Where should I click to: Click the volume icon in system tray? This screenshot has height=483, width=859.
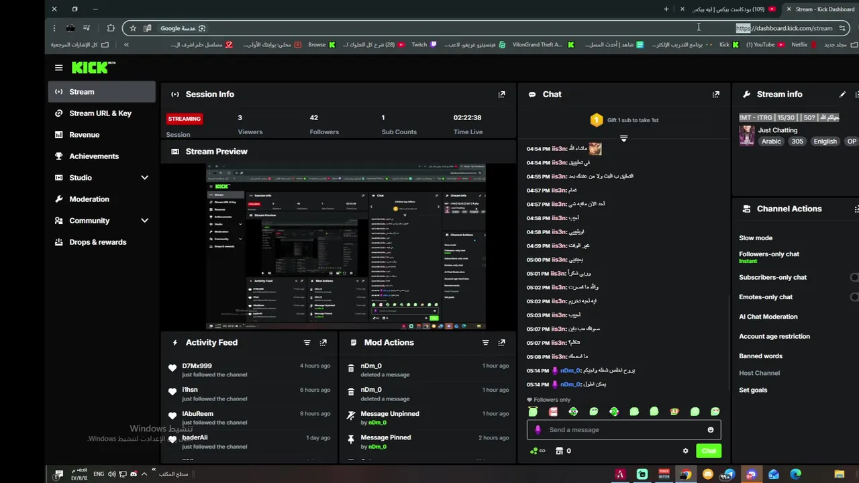(x=111, y=474)
